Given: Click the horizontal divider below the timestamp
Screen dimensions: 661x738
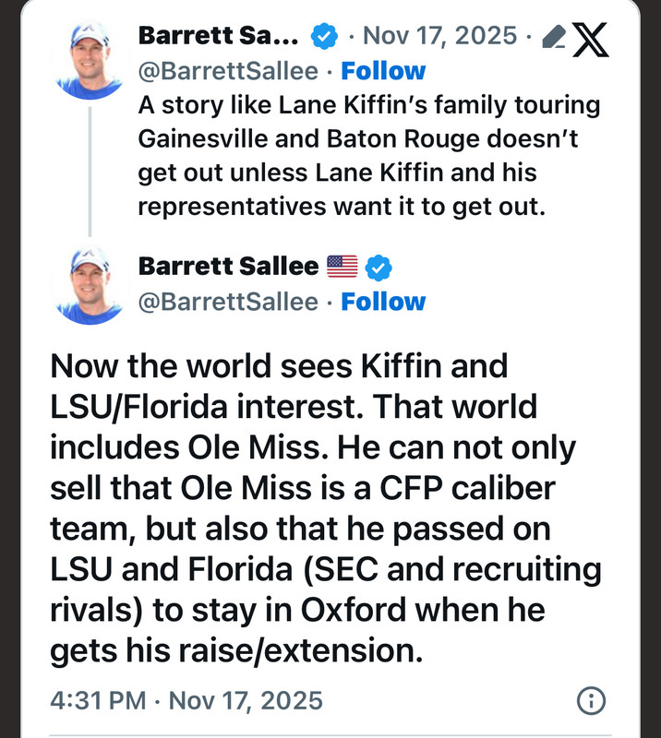Looking at the screenshot, I should (330, 735).
